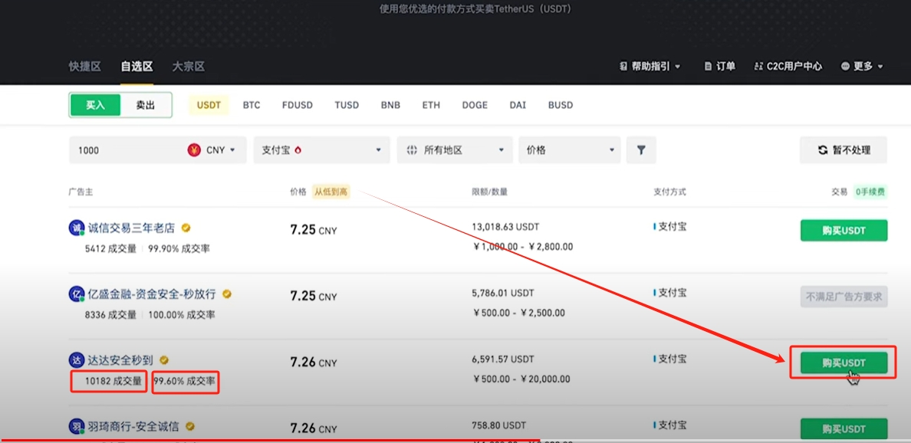Click 购买USDT for 羽琦商行-安全诚信
The height and width of the screenshot is (443, 911).
[x=844, y=429]
